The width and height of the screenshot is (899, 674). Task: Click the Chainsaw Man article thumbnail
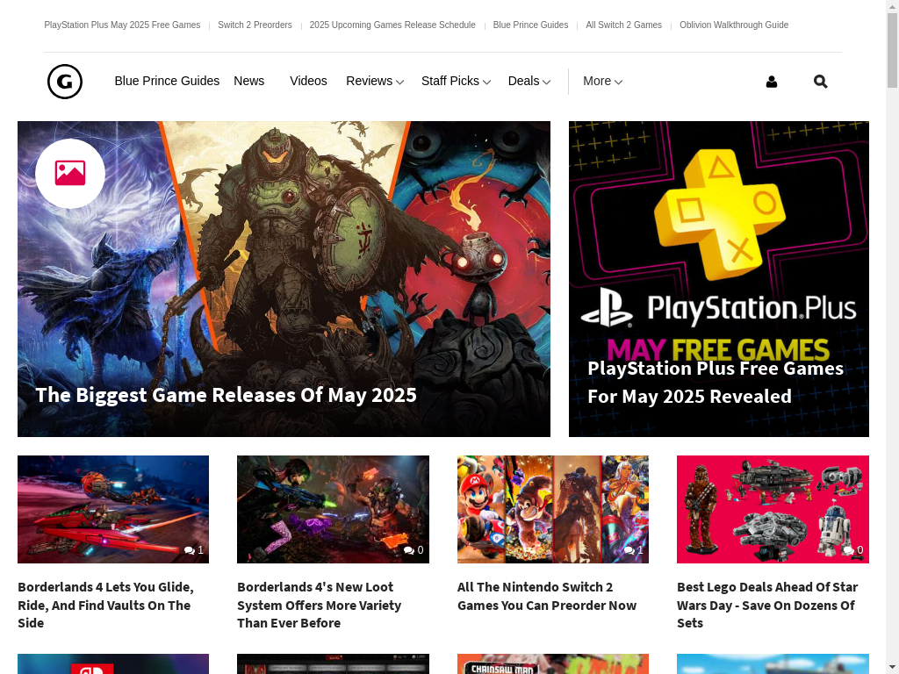(x=553, y=663)
